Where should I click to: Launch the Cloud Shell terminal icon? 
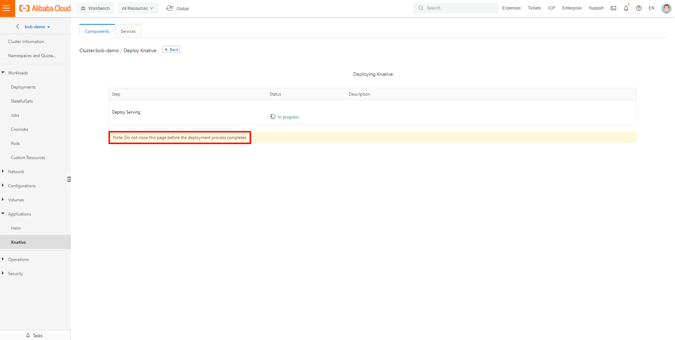[614, 8]
